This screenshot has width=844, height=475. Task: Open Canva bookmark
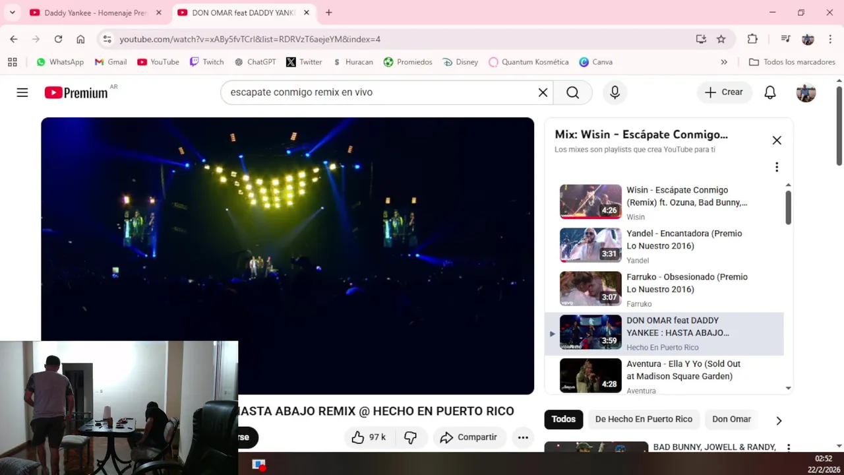pyautogui.click(x=596, y=62)
